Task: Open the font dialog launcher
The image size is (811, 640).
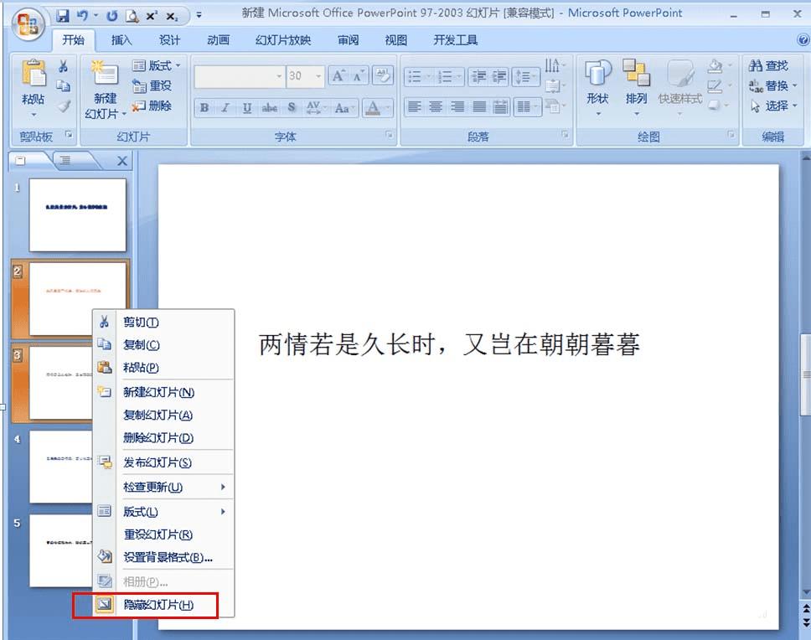Action: tap(390, 135)
